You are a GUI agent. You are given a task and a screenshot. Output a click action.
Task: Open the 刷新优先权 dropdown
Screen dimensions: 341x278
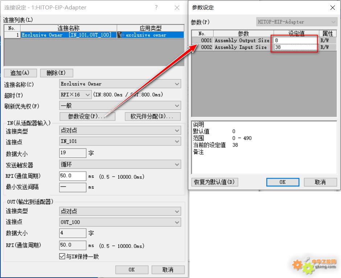point(177,106)
